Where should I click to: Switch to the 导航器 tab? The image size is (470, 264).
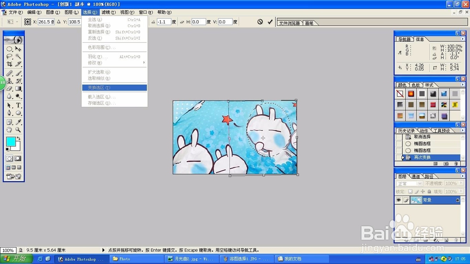pyautogui.click(x=404, y=39)
